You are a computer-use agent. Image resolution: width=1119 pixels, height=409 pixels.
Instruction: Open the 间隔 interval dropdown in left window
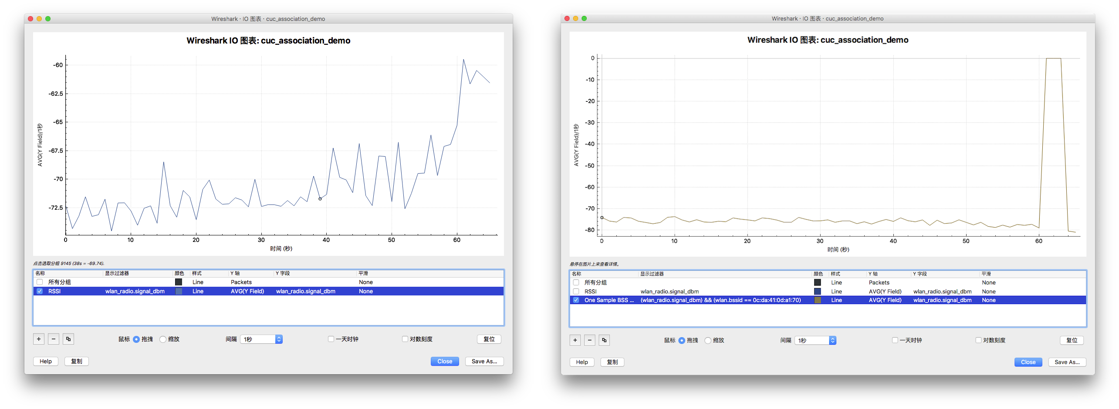(261, 339)
